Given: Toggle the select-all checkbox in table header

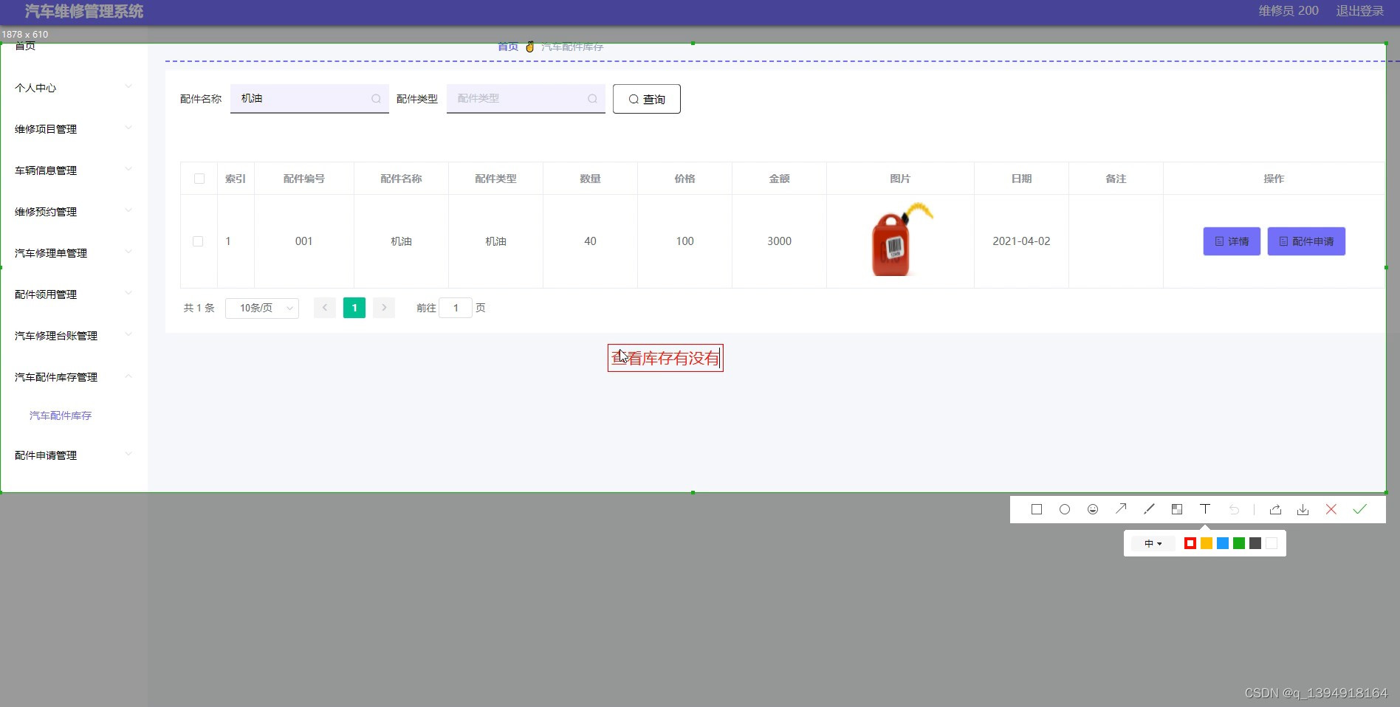Looking at the screenshot, I should click(199, 179).
